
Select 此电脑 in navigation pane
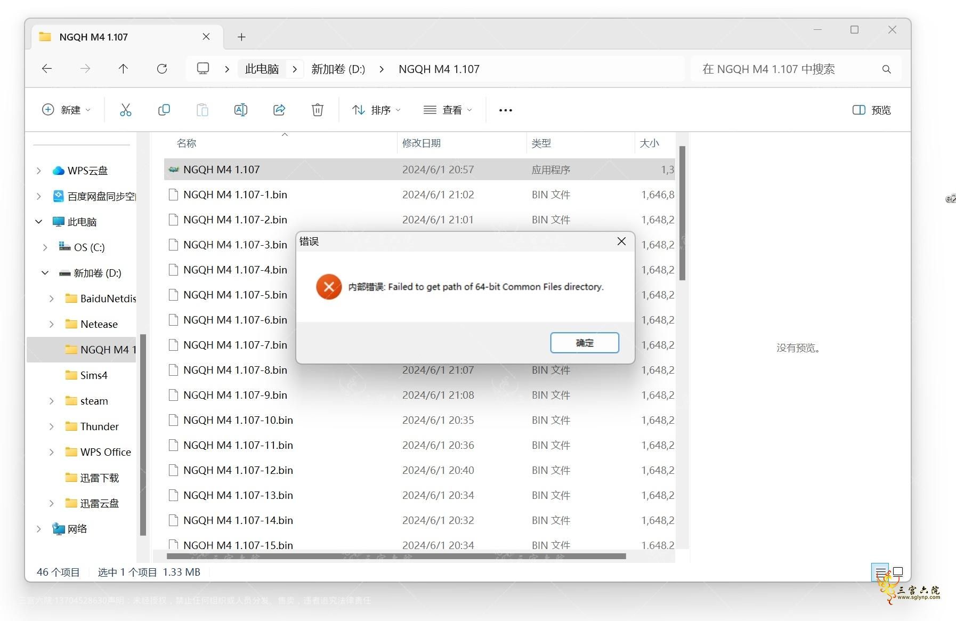pyautogui.click(x=75, y=222)
